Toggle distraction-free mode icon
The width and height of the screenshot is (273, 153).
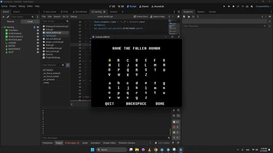(179, 12)
